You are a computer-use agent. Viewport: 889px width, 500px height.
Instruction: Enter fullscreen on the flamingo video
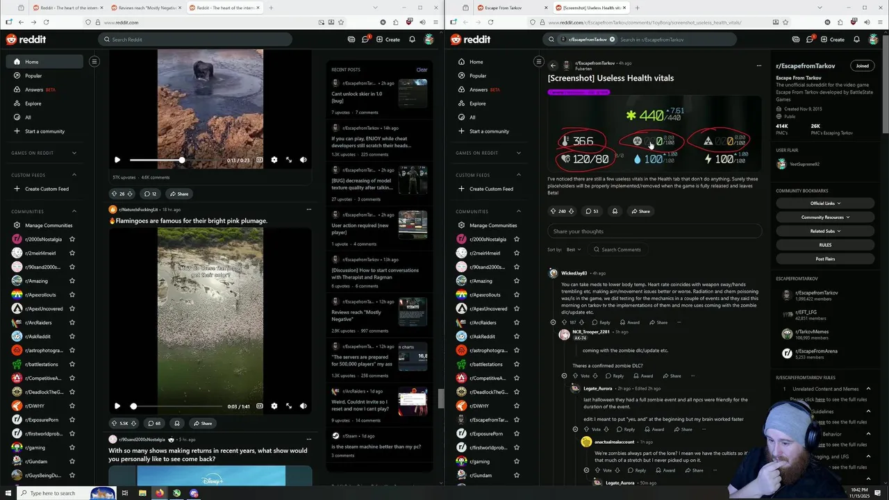(289, 406)
